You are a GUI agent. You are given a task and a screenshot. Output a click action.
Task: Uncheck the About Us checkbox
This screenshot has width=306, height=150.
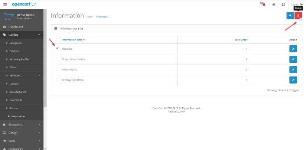57,49
